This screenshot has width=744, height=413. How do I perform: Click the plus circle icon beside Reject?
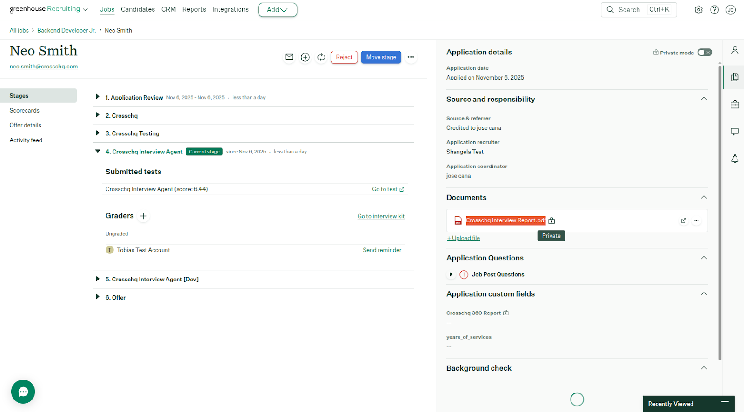305,57
